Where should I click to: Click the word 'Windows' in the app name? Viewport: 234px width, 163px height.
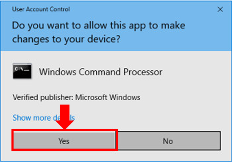coord(58,72)
